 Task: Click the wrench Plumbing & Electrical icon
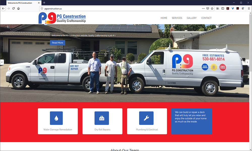146,118
